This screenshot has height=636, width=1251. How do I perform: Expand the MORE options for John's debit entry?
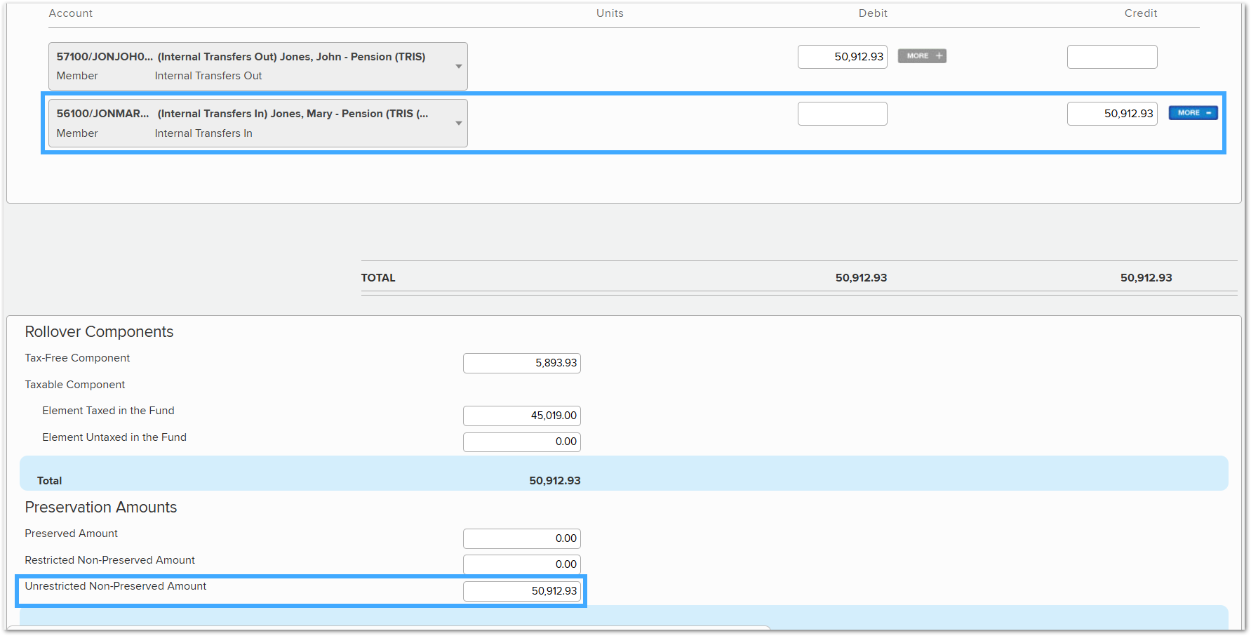(921, 56)
